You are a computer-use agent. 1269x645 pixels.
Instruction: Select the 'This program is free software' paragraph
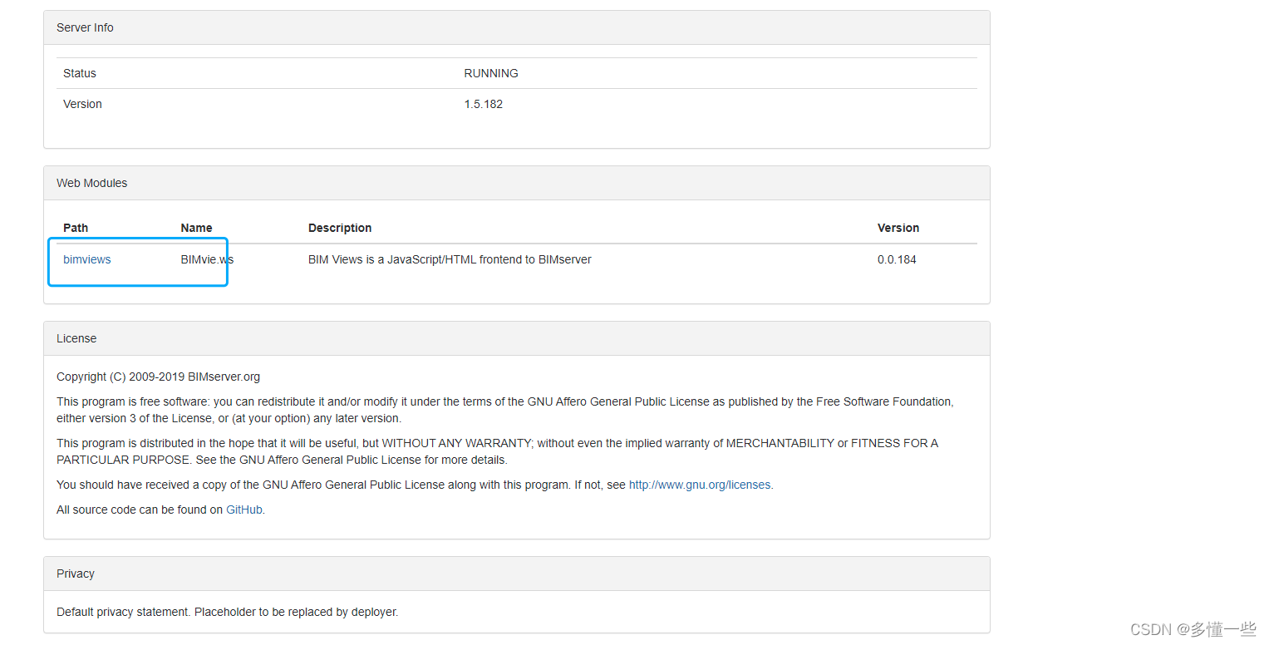click(x=505, y=410)
